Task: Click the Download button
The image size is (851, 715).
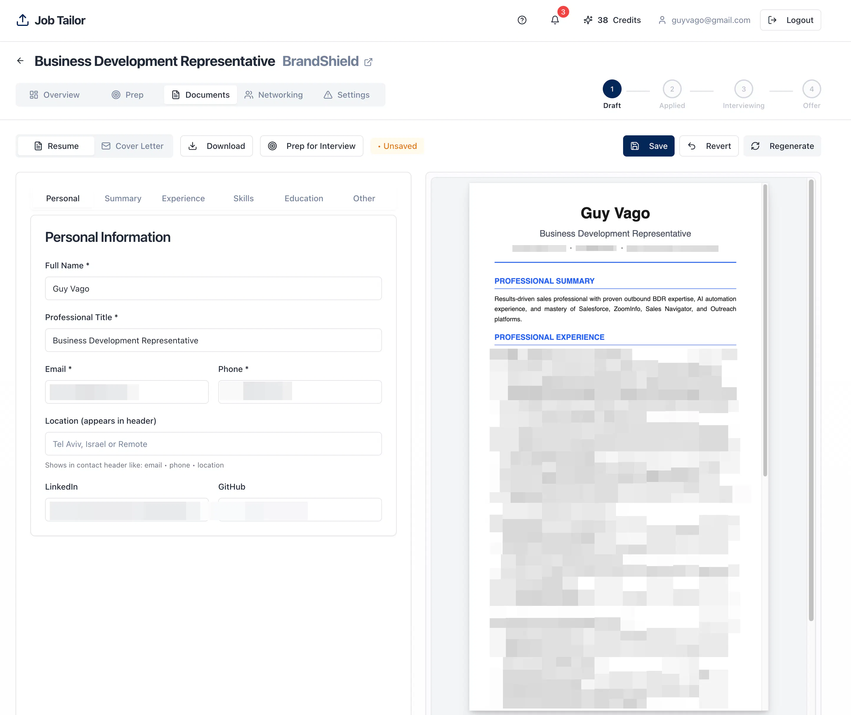Action: [x=217, y=146]
